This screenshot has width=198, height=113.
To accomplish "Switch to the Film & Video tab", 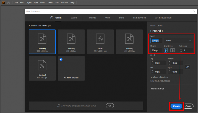I will [x=139, y=18].
